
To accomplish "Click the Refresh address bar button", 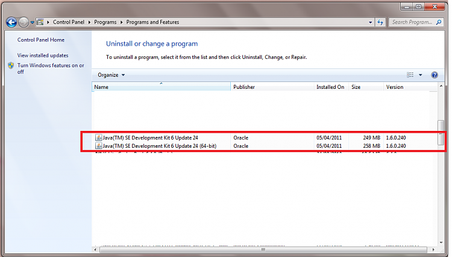I will 380,22.
